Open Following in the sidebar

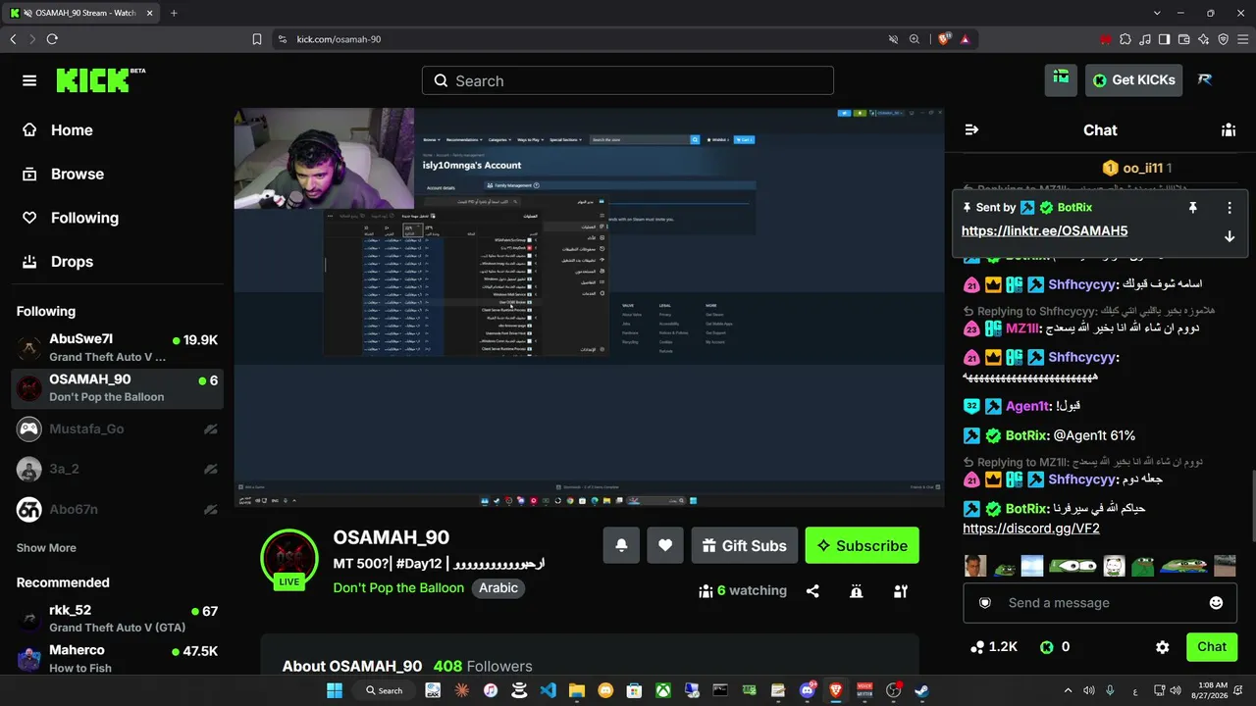71,218
